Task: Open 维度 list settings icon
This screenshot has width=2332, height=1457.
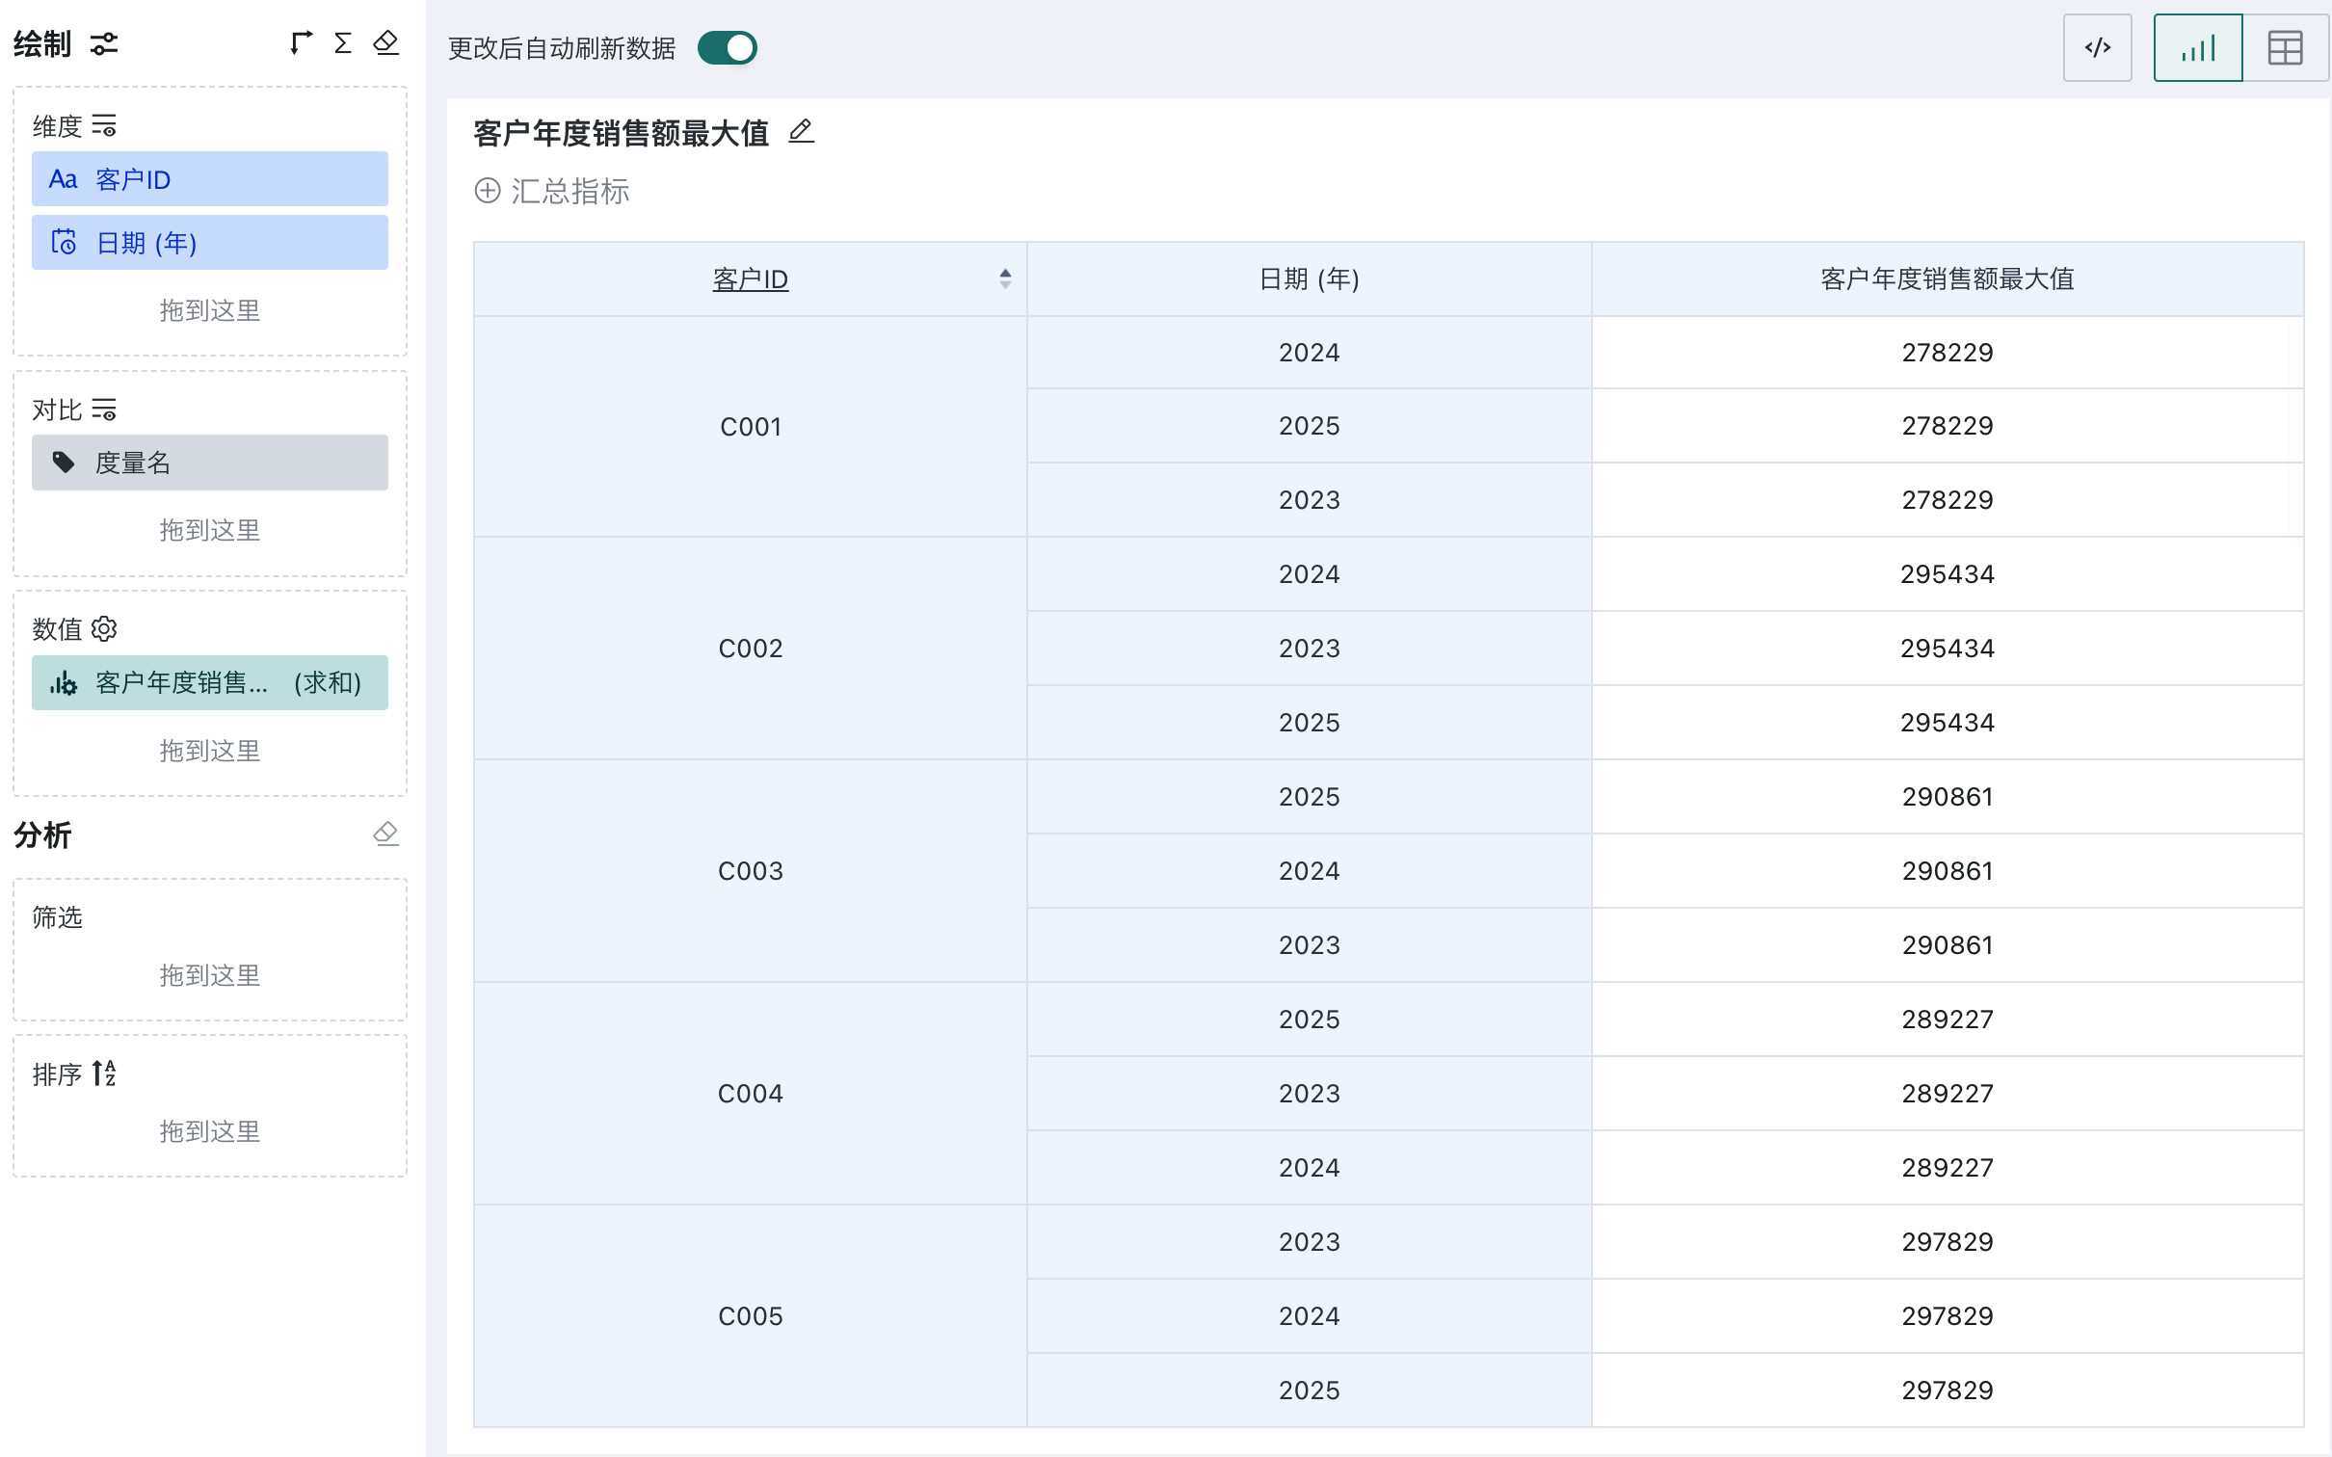Action: (103, 125)
